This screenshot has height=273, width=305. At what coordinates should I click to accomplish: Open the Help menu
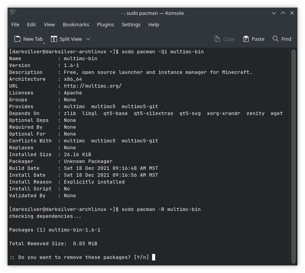(x=154, y=24)
